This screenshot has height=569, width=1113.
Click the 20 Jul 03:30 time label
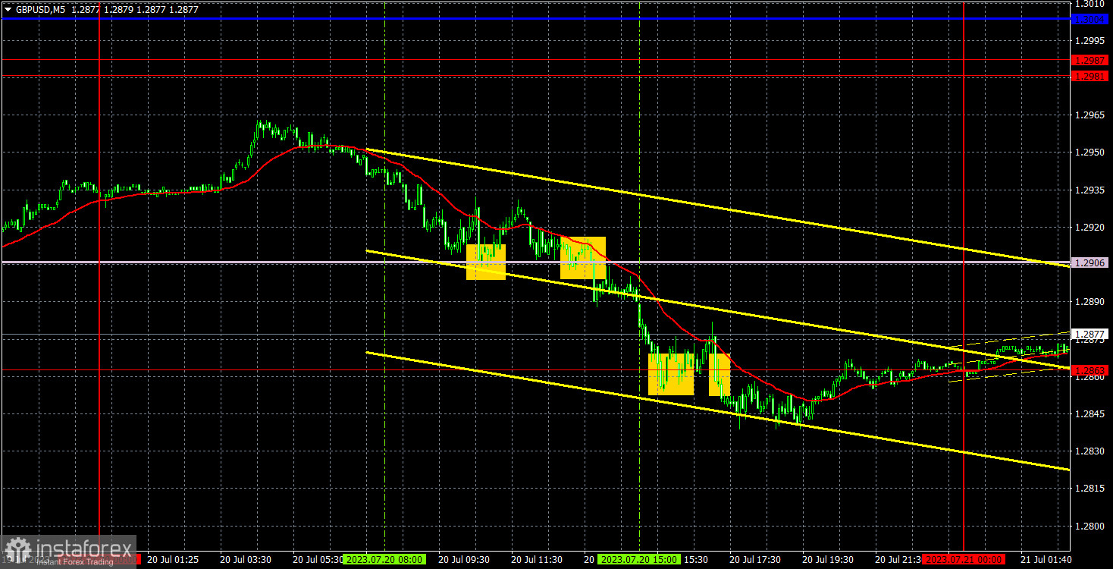(246, 560)
